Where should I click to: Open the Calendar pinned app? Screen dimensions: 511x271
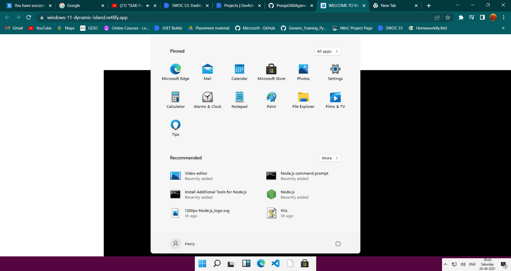click(240, 72)
